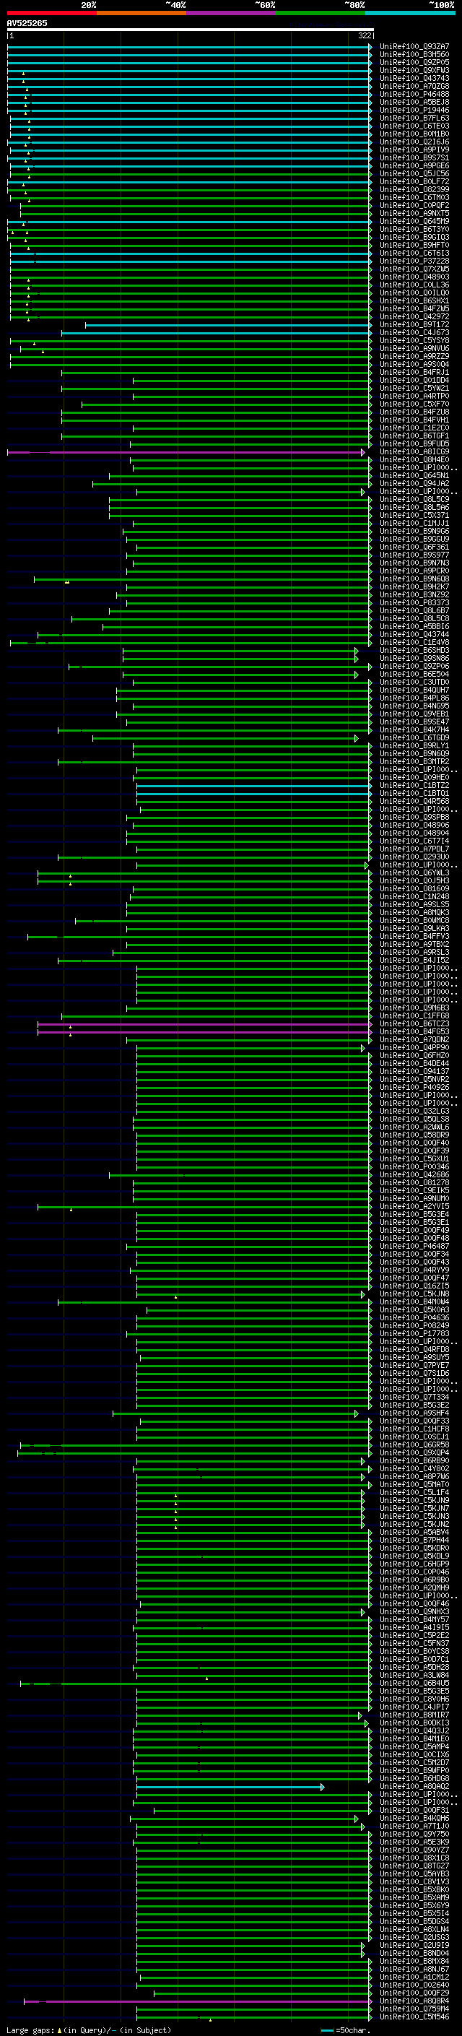The width and height of the screenshot is (462, 2036).
Task: Click label UniRef100_B6TCZ3
Action: tap(414, 1023)
